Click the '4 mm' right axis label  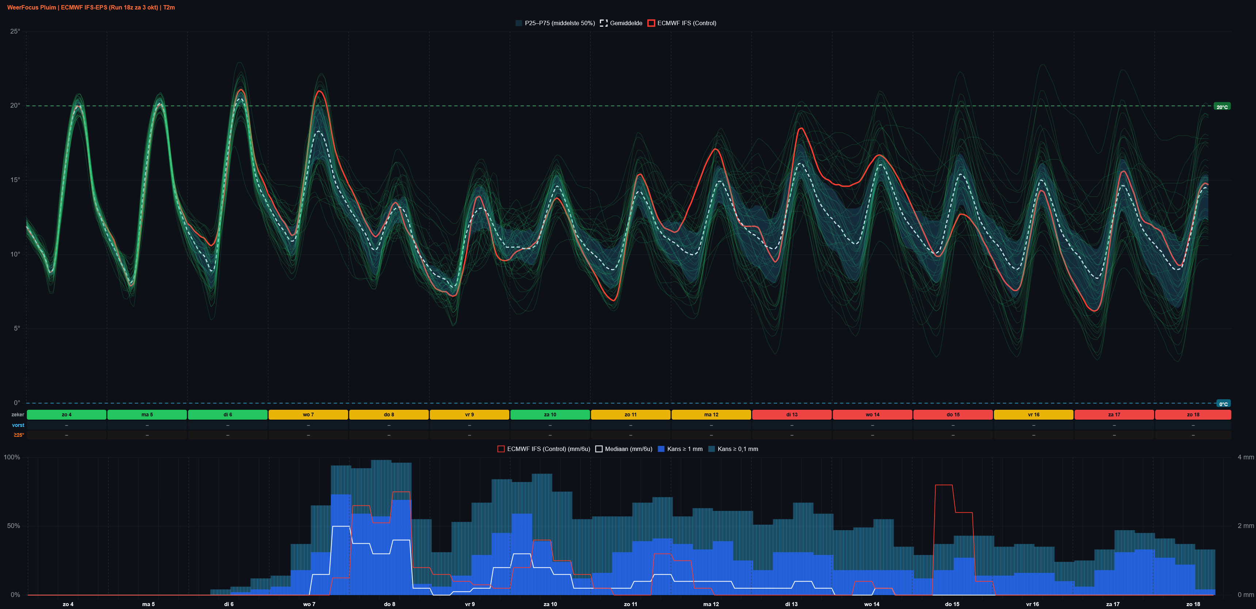click(x=1245, y=457)
